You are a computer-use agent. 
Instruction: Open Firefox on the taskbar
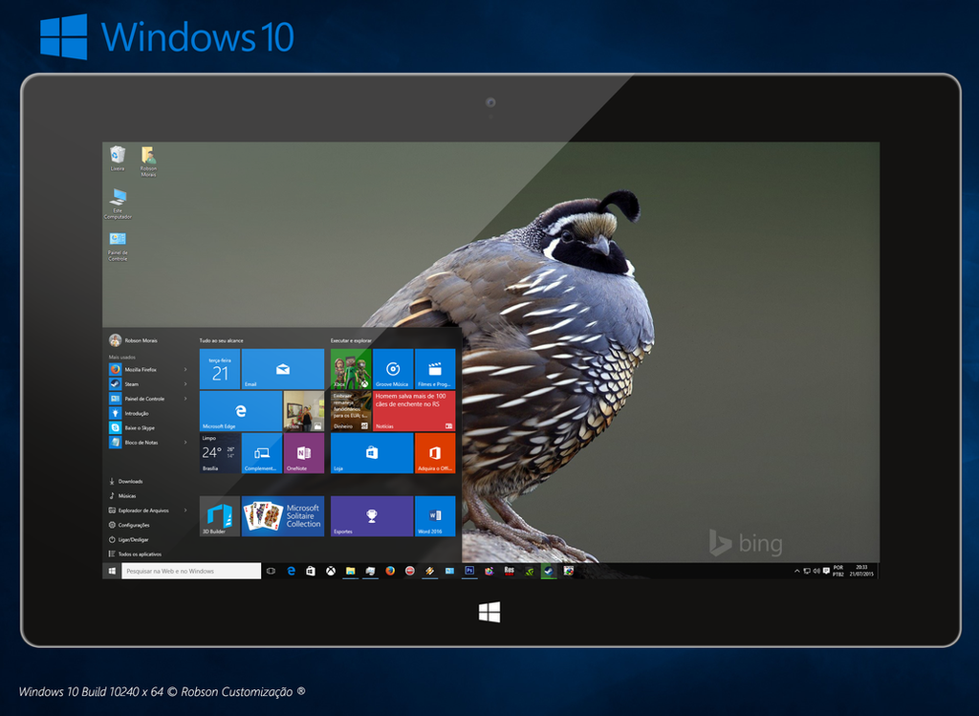[390, 571]
